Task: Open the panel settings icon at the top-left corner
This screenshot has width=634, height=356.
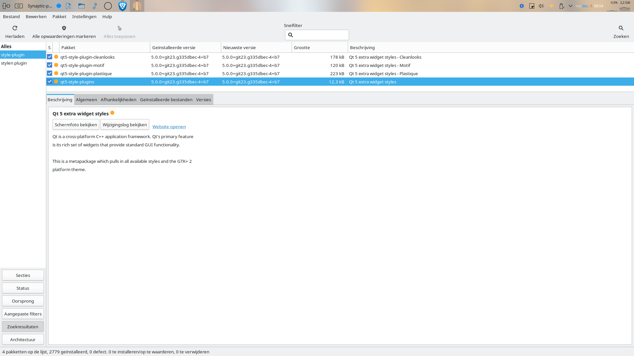Action: click(x=6, y=6)
